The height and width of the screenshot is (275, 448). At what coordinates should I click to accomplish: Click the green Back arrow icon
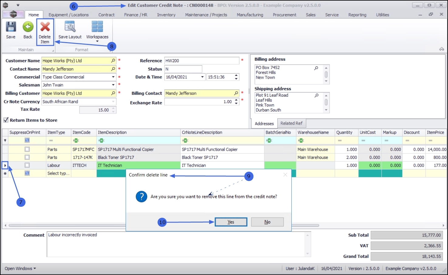[28, 27]
